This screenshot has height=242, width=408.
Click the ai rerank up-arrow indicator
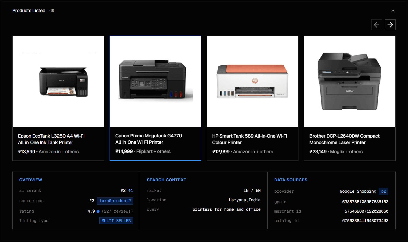click(x=131, y=190)
